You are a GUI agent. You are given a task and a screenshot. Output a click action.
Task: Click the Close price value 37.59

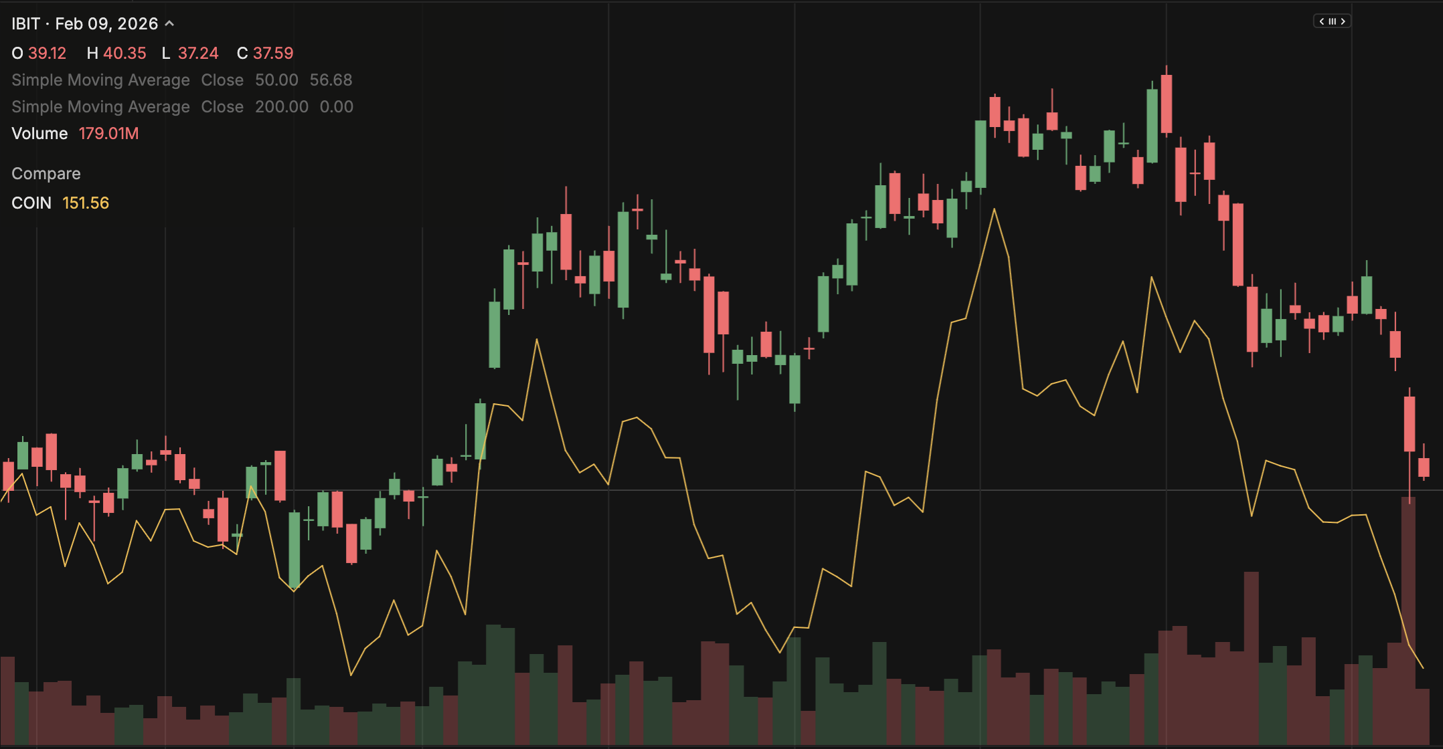pyautogui.click(x=273, y=53)
